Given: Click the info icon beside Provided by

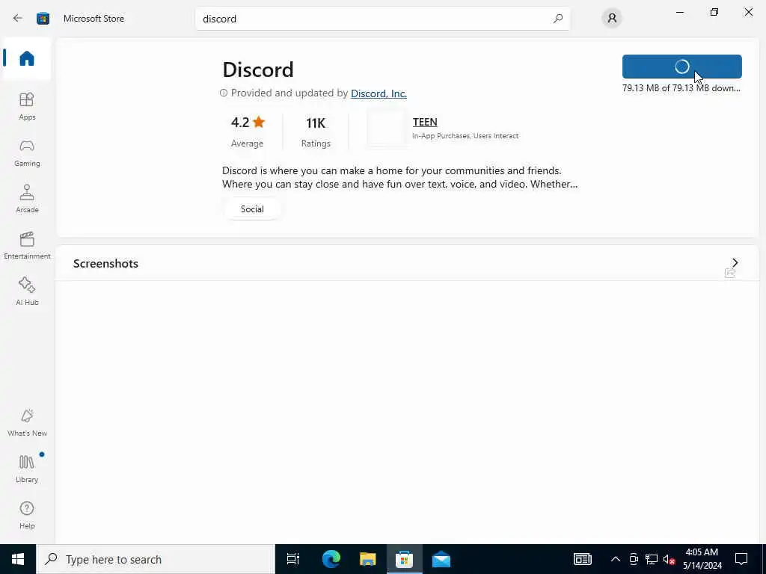Looking at the screenshot, I should (x=224, y=93).
